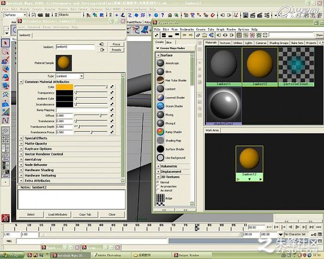324x259 pixels.
Task: Switch to the Lights tab in Hypershade
Action: click(x=248, y=43)
